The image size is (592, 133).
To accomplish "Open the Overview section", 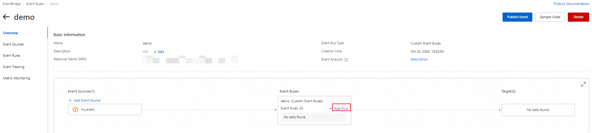I will pos(11,33).
